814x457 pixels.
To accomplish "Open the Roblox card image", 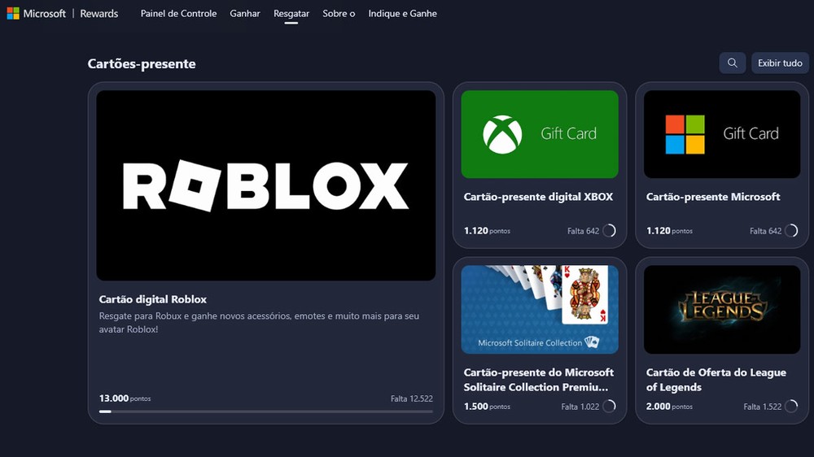I will click(x=266, y=185).
